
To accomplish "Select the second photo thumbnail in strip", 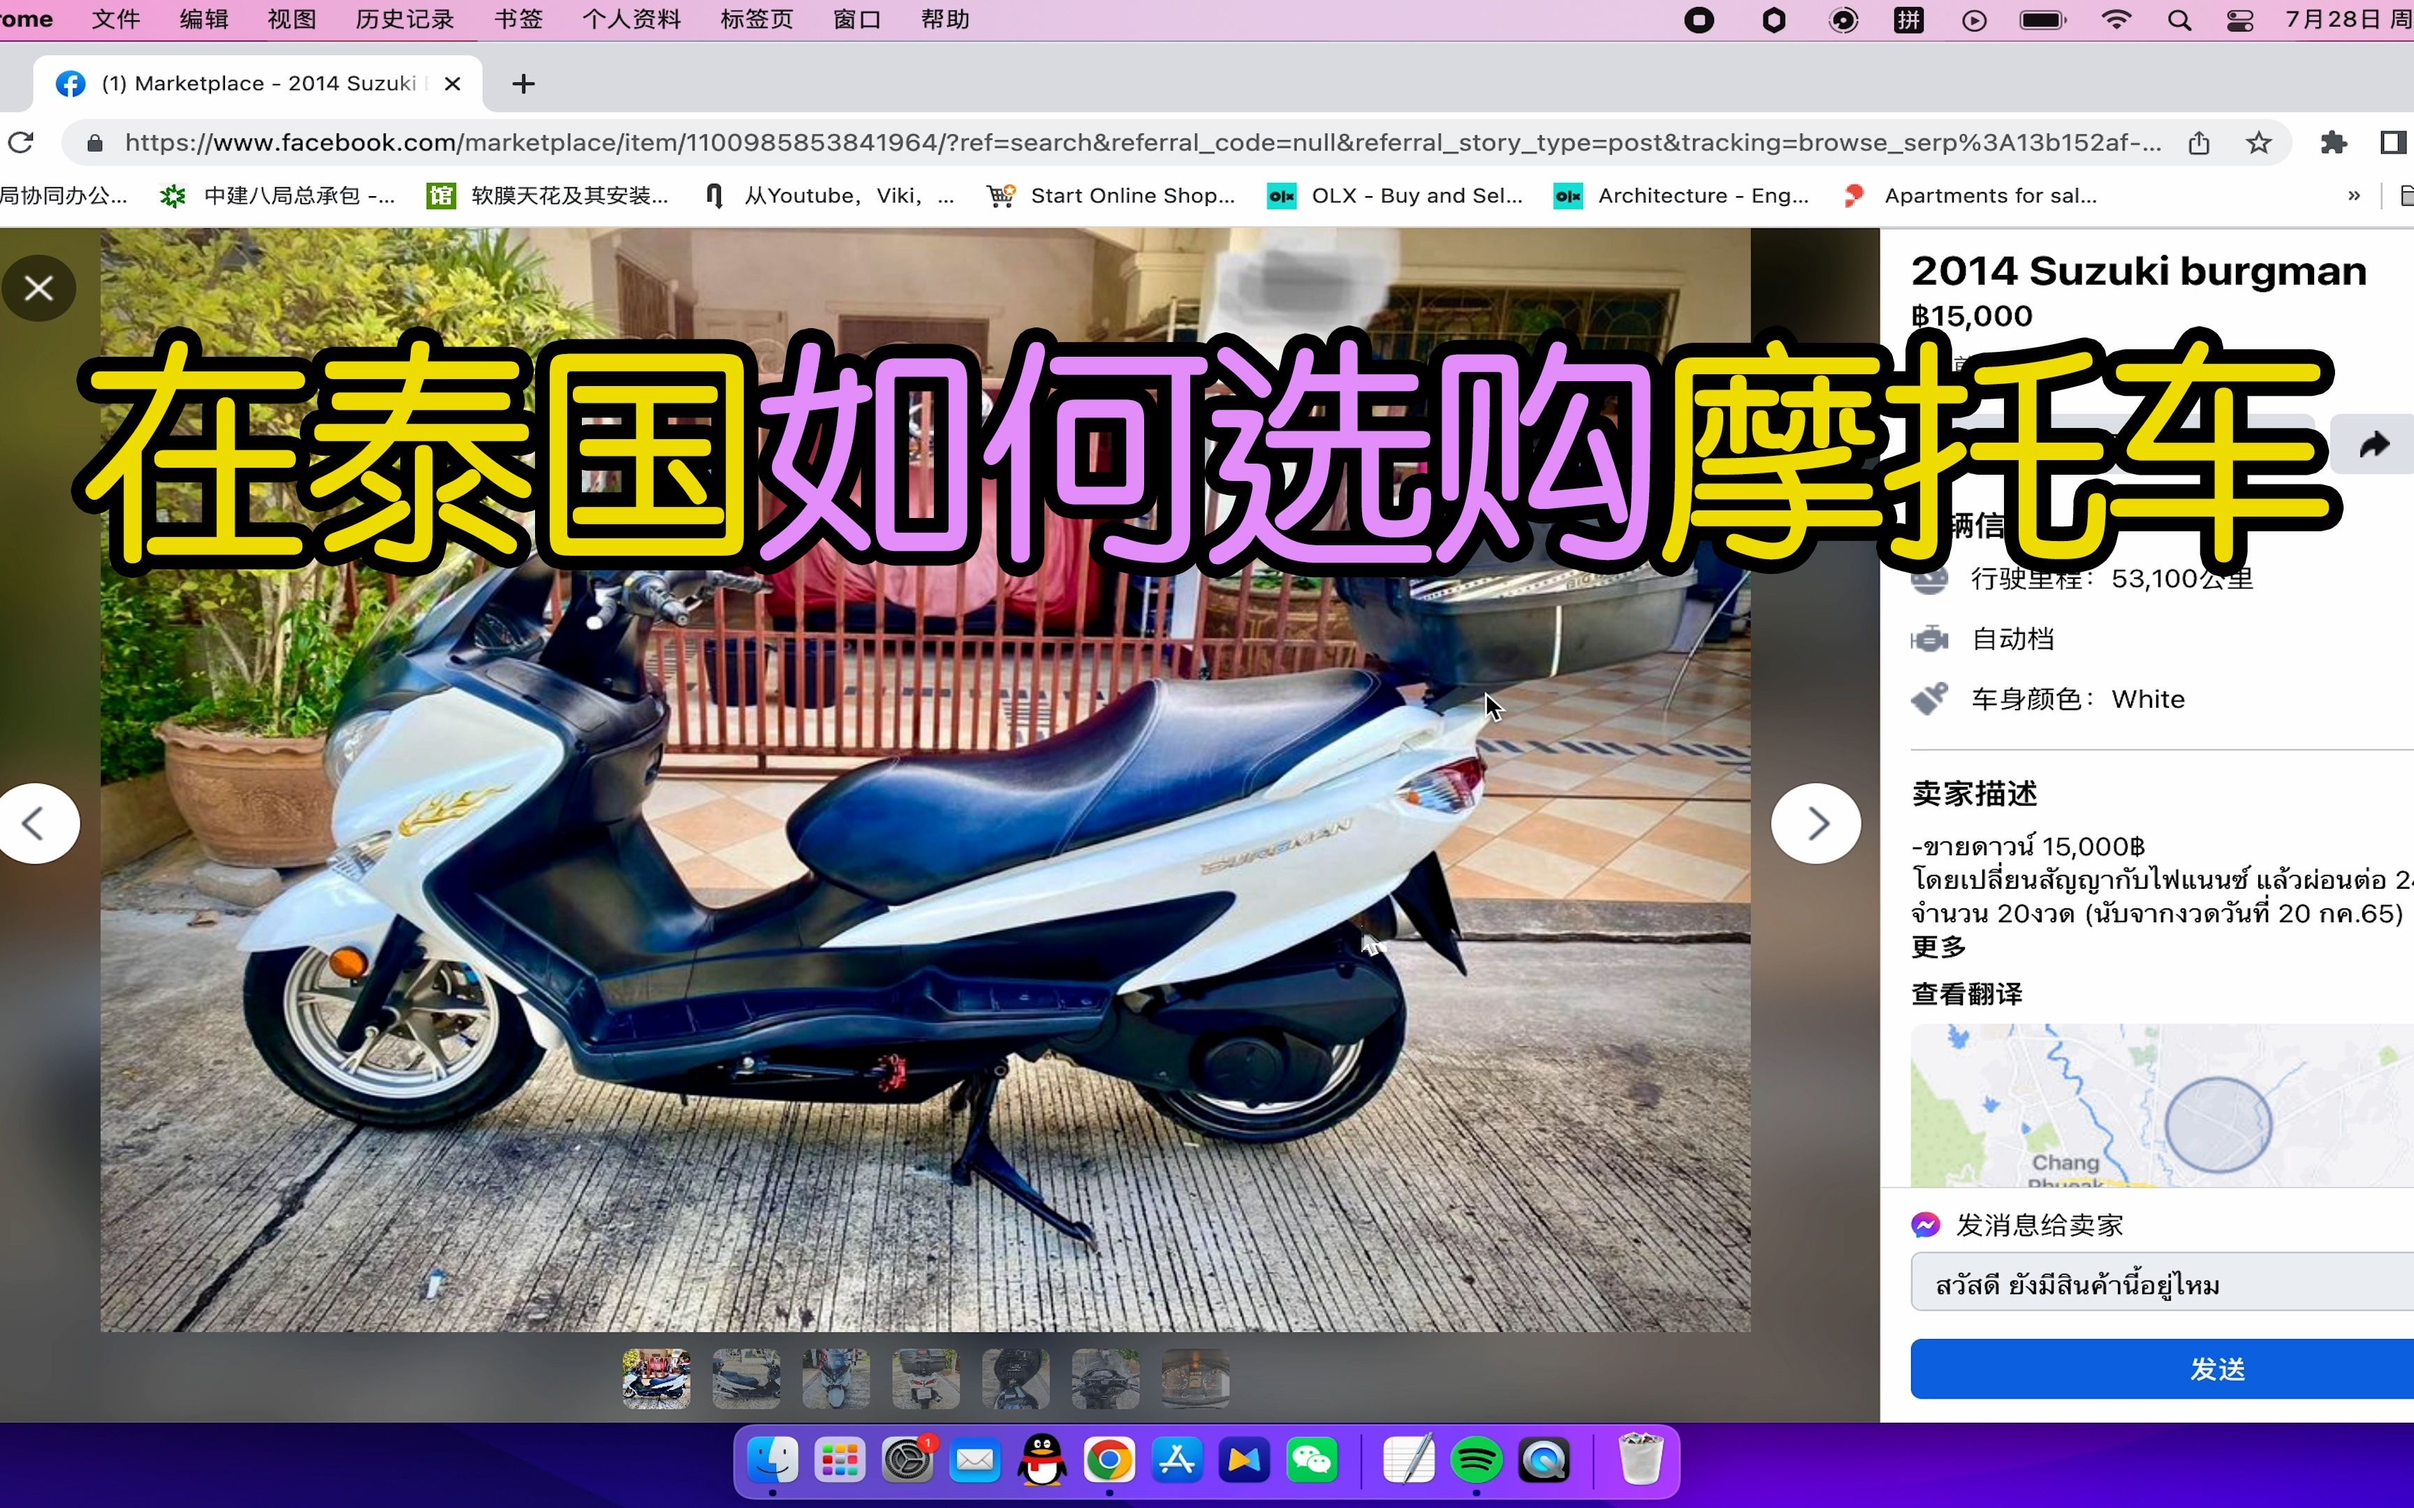I will [x=746, y=1378].
